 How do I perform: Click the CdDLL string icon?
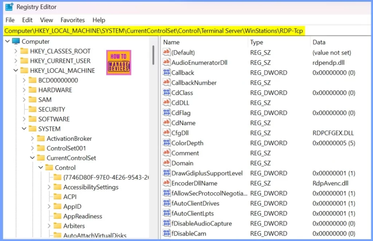click(166, 102)
